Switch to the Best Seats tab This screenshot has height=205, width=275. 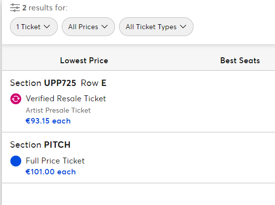pos(240,61)
